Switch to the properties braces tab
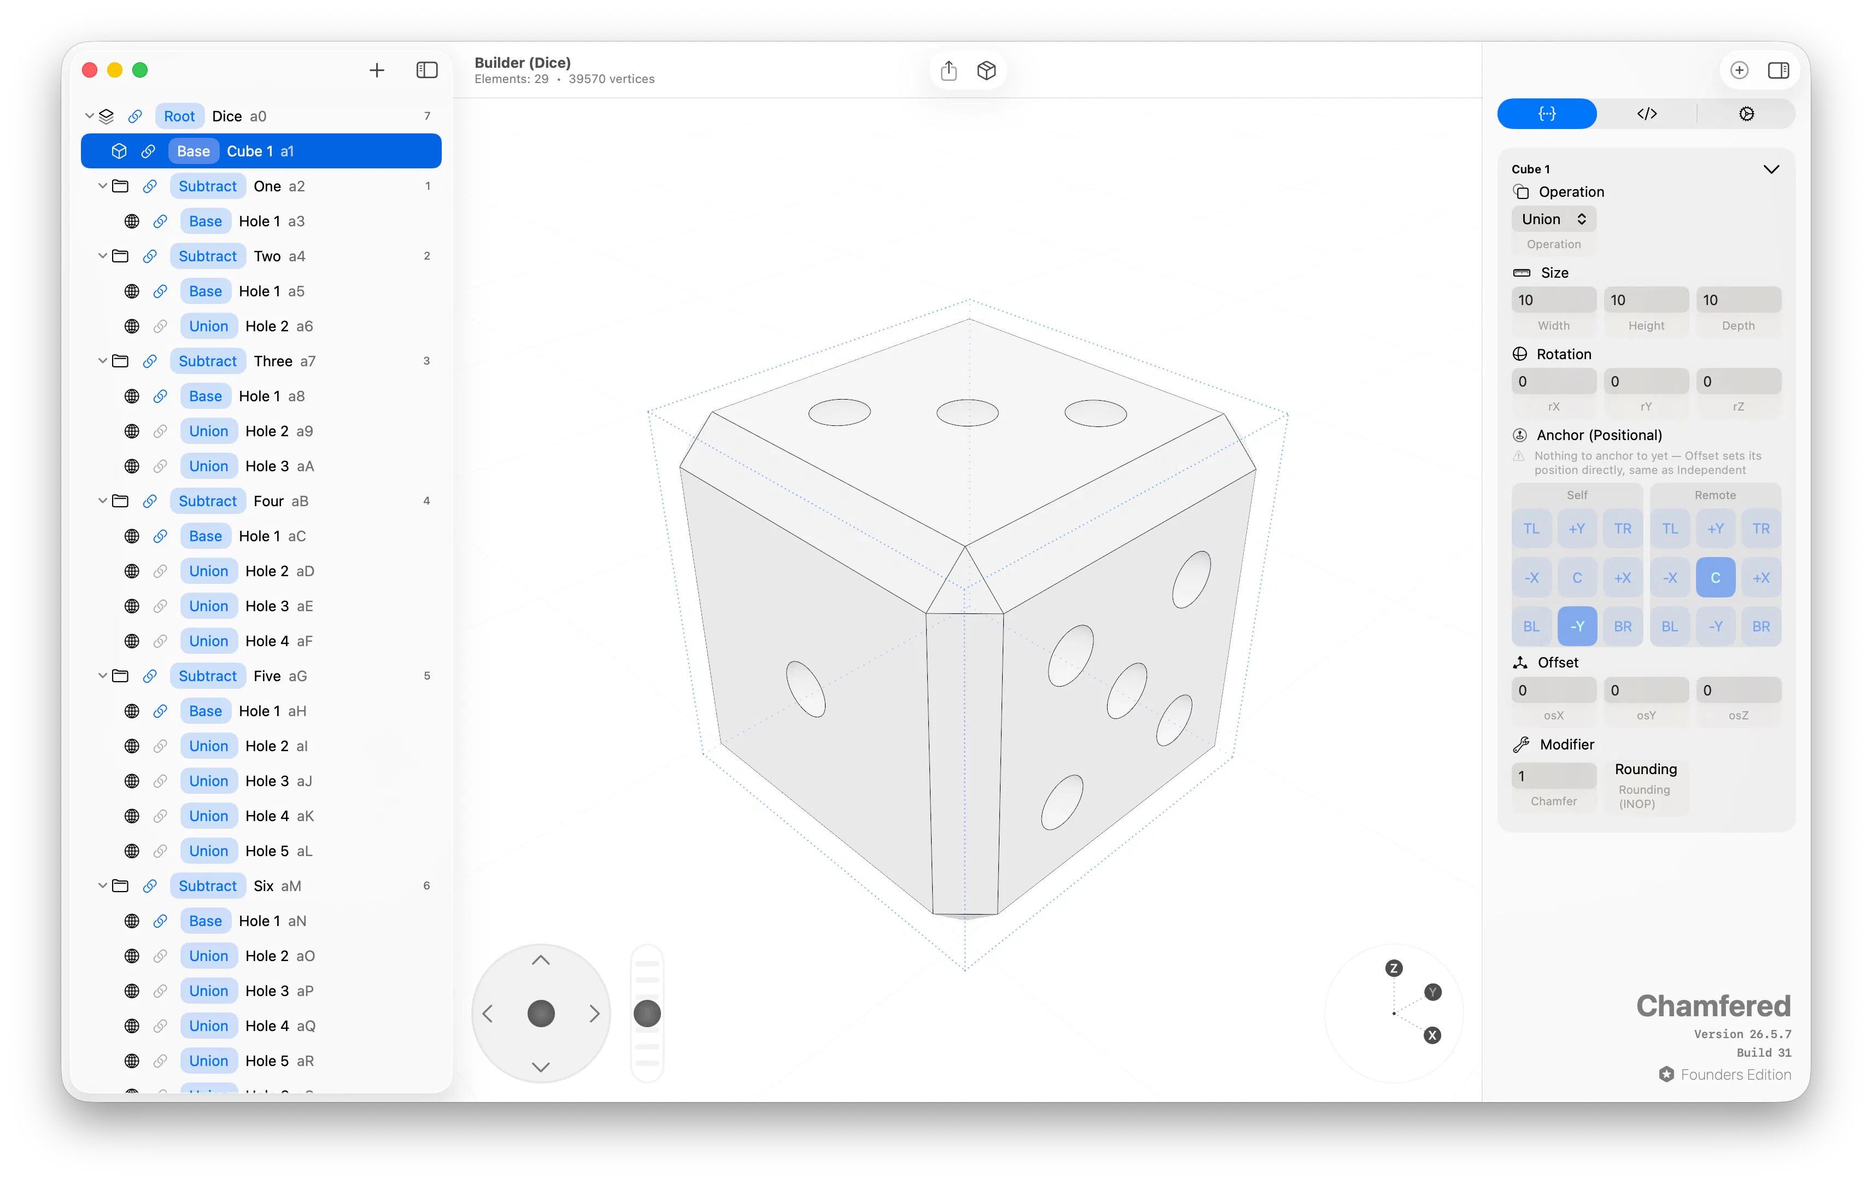The width and height of the screenshot is (1872, 1183). 1546,114
